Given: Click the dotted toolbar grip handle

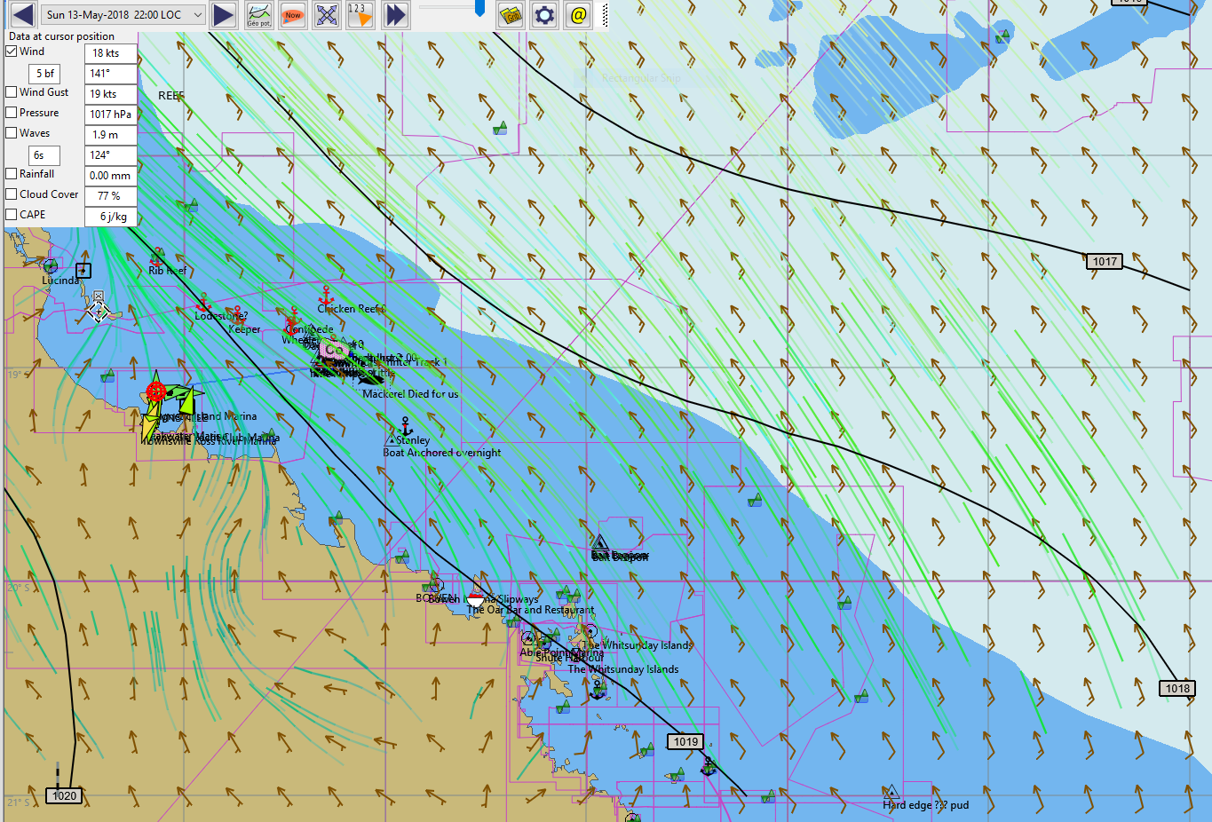Looking at the screenshot, I should tap(605, 14).
